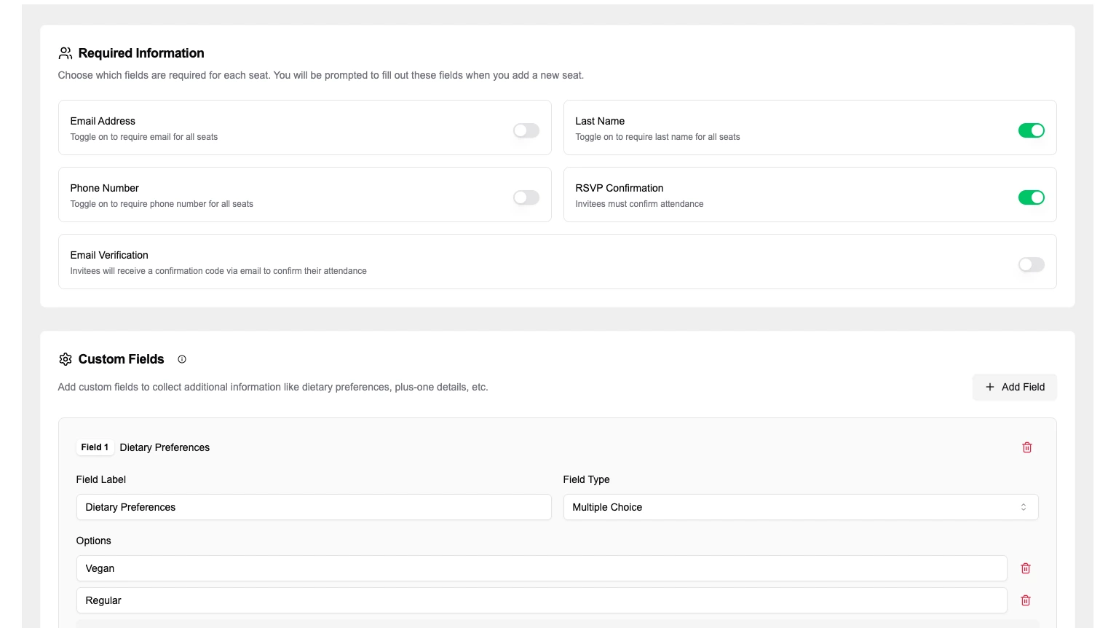Click the info icon beside Custom Fields
Image resolution: width=1116 pixels, height=628 pixels.
pyautogui.click(x=182, y=359)
